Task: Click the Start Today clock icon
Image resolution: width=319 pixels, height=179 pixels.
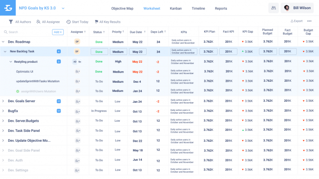Action: (68, 22)
